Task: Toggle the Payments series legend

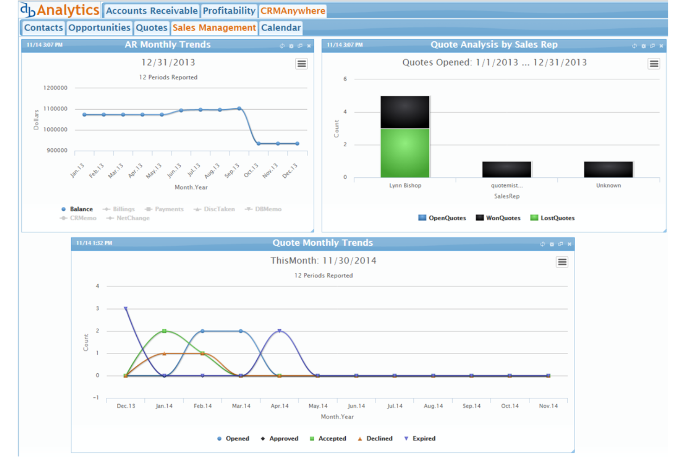Action: 164,209
